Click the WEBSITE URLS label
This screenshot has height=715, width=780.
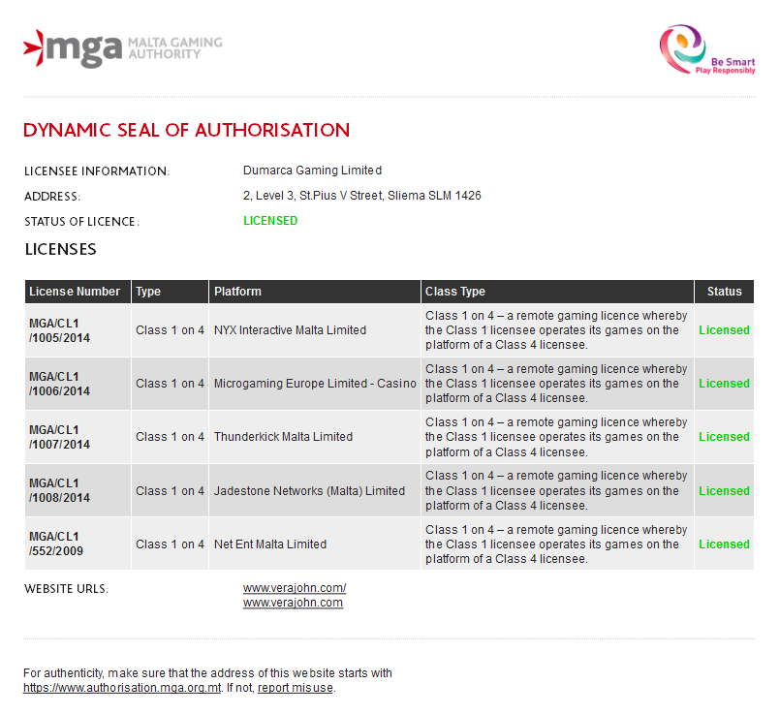[x=66, y=589]
